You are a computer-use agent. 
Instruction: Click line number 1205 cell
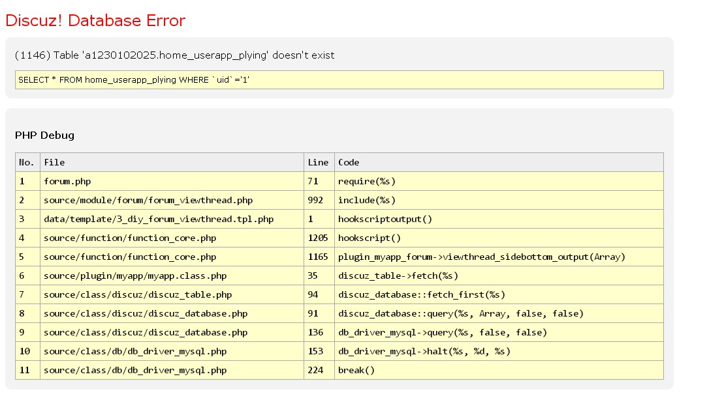pos(318,238)
